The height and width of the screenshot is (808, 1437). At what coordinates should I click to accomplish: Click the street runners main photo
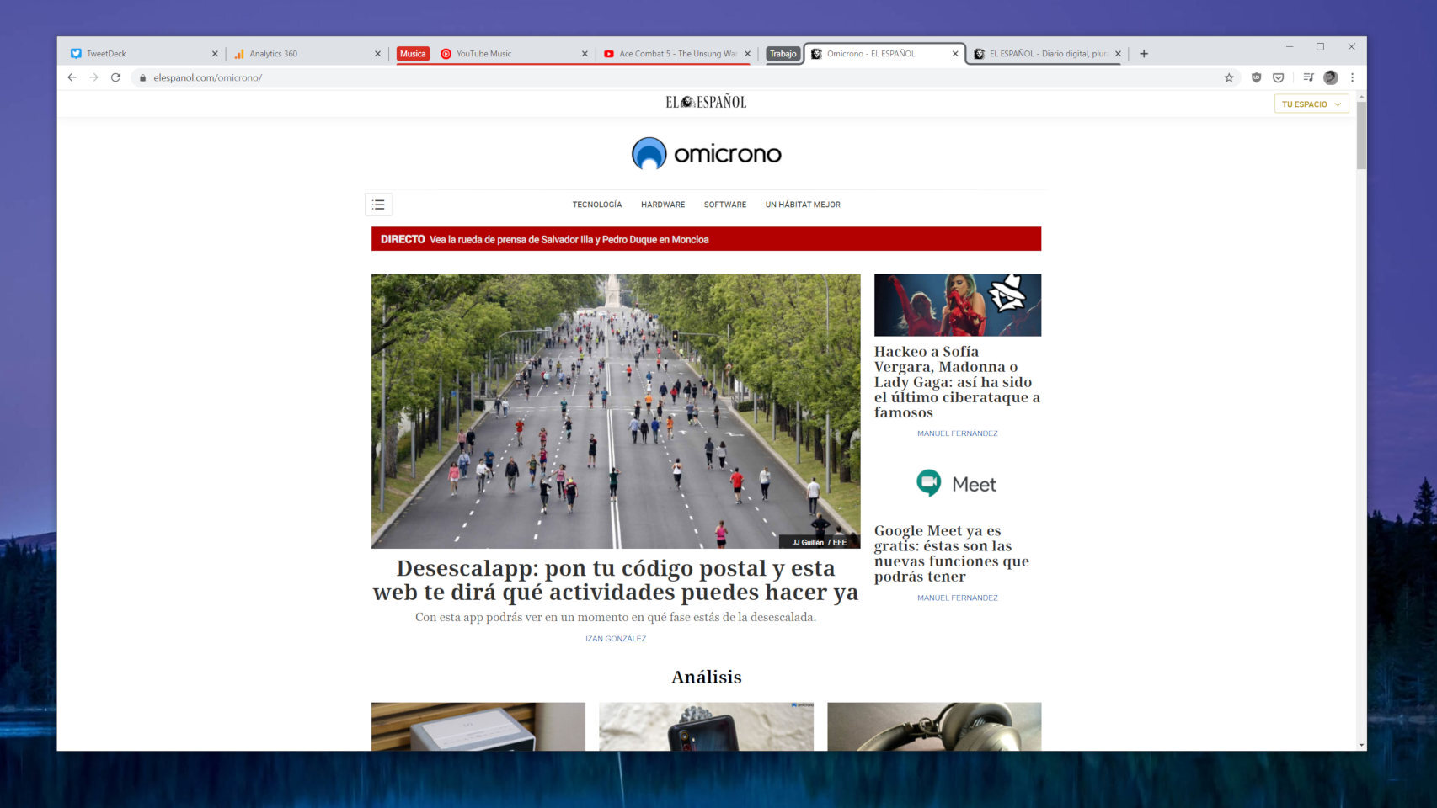(616, 411)
